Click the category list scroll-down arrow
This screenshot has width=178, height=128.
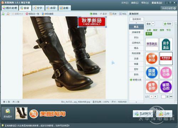[136, 102]
